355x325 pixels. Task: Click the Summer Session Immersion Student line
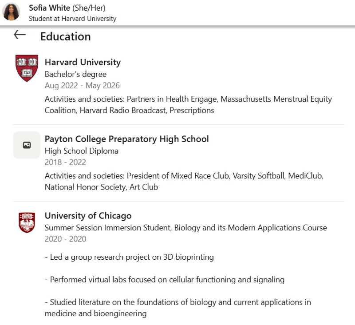[185, 228]
